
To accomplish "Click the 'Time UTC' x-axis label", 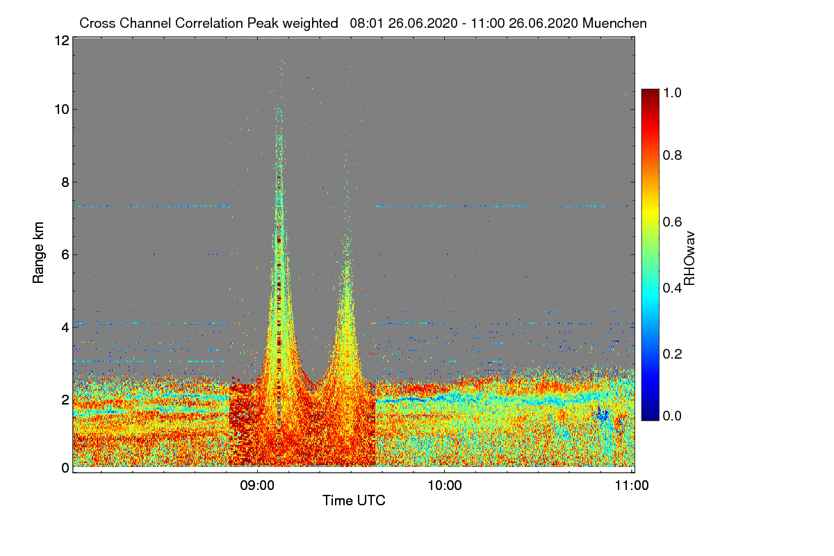I will click(x=354, y=500).
